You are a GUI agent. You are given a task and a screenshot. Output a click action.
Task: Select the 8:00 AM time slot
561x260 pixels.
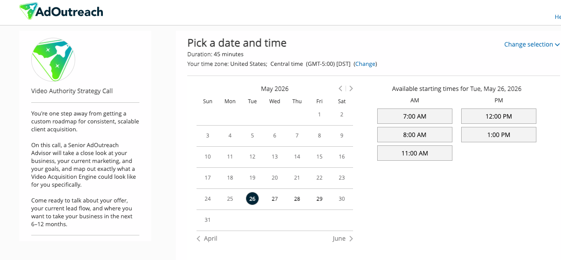[x=415, y=135]
